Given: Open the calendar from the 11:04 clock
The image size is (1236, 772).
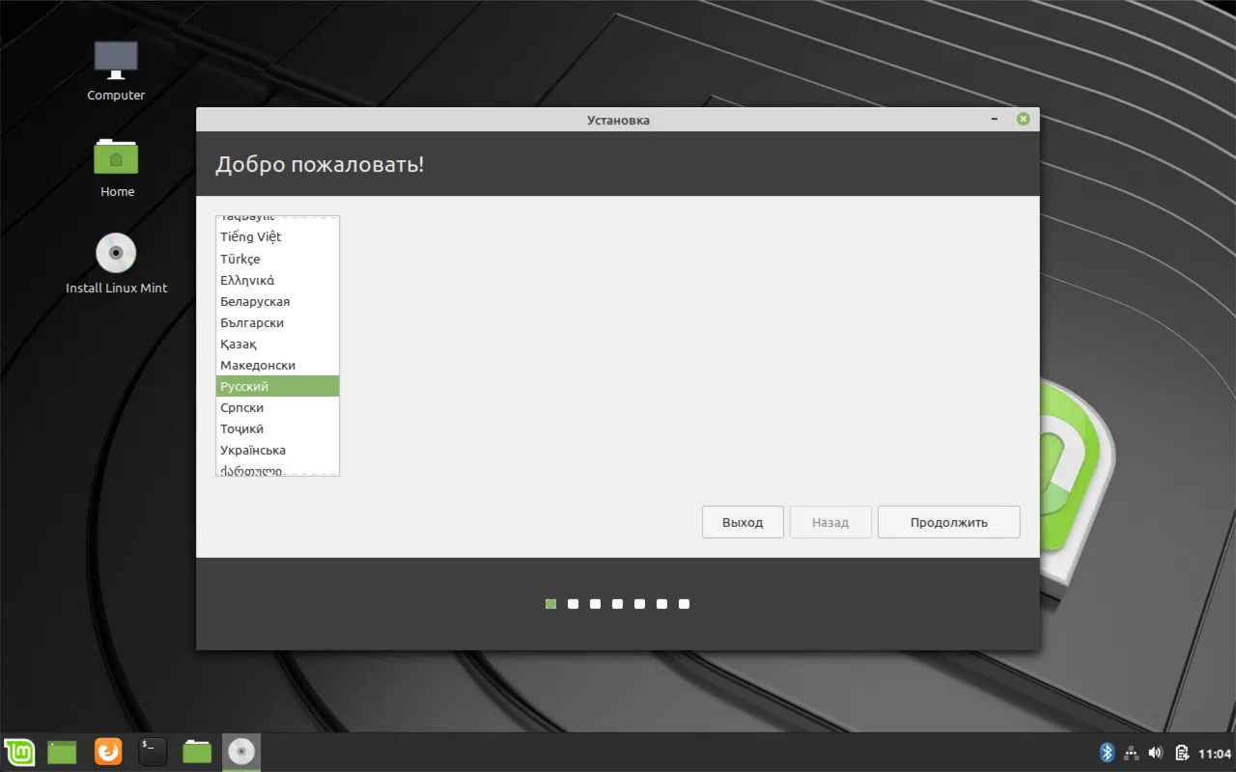Looking at the screenshot, I should pyautogui.click(x=1215, y=754).
